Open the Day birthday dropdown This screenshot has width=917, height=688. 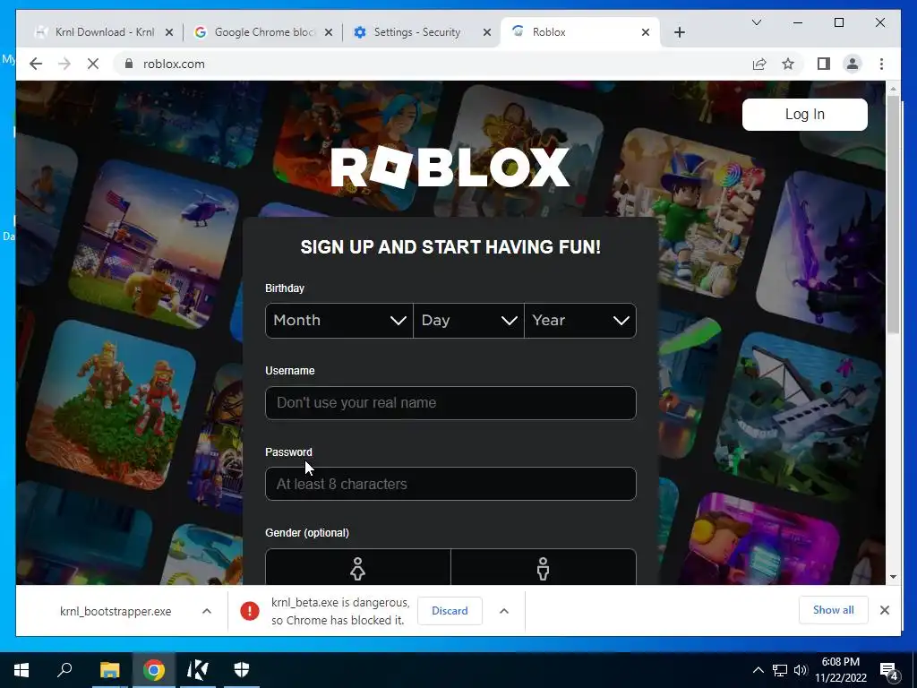tap(468, 321)
